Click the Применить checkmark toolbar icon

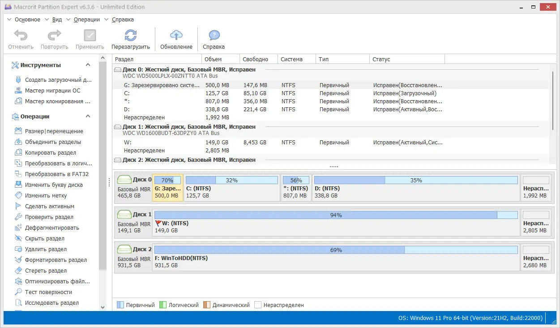[90, 36]
